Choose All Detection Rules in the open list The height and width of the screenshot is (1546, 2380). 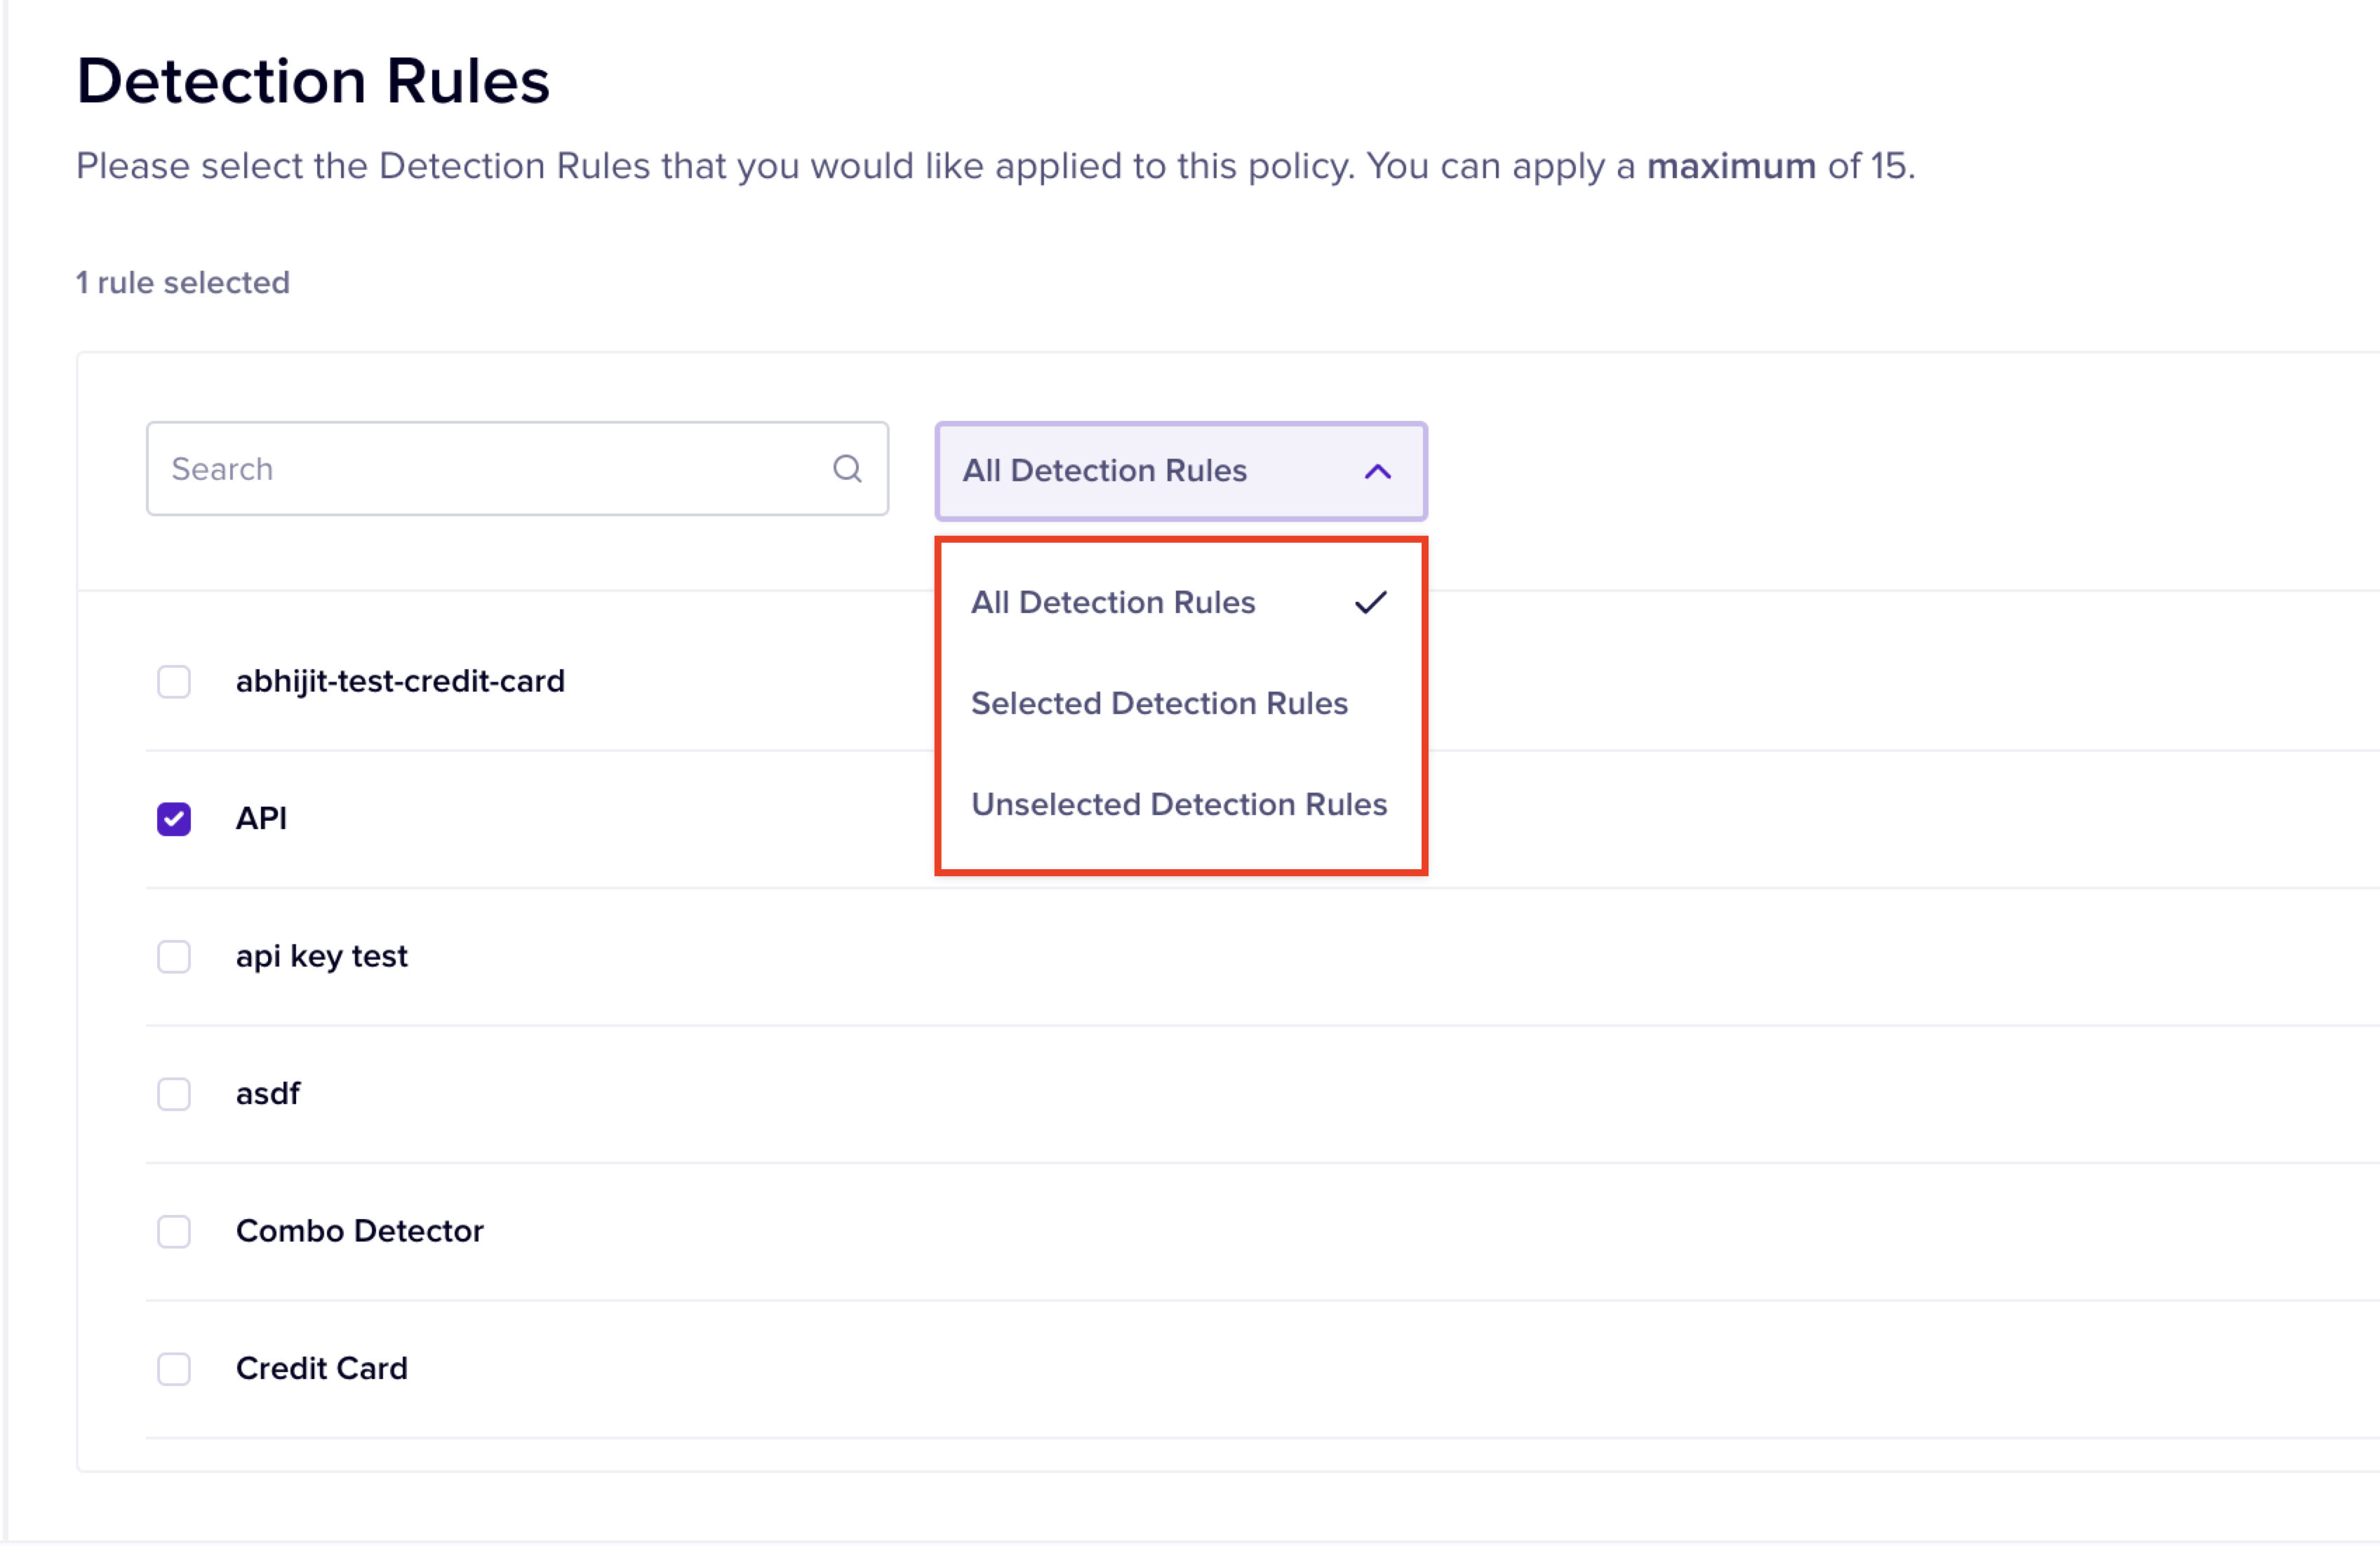1112,603
